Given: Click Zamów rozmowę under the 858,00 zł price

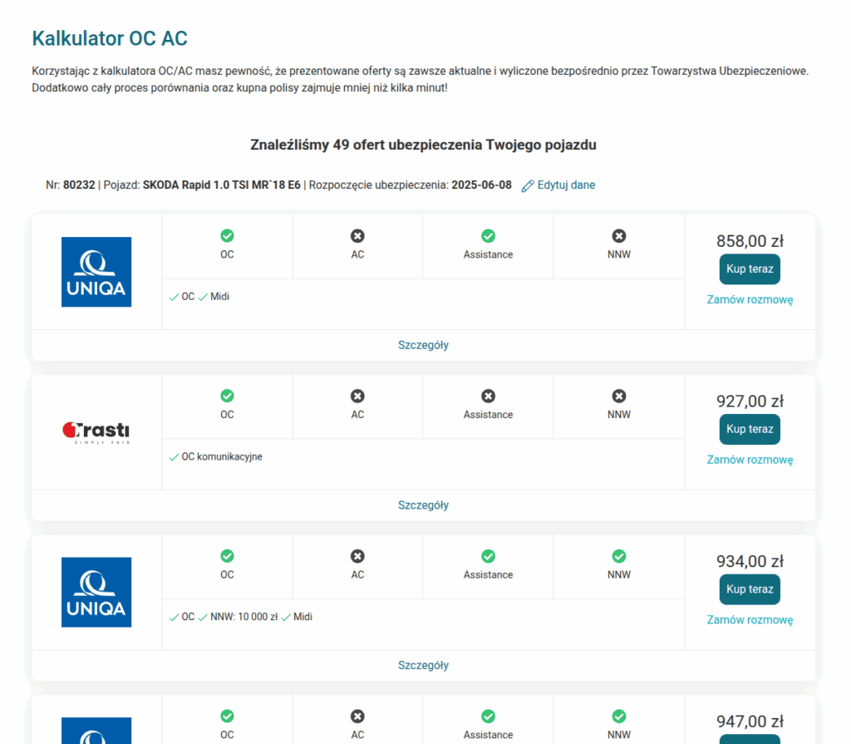Looking at the screenshot, I should coord(750,300).
